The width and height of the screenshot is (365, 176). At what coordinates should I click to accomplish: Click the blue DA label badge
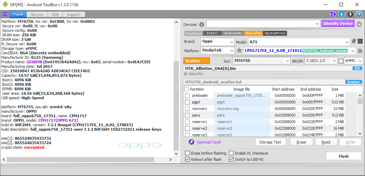pyautogui.click(x=357, y=68)
